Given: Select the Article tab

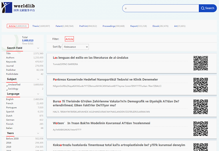Looking at the screenshot, I should point(18,26).
